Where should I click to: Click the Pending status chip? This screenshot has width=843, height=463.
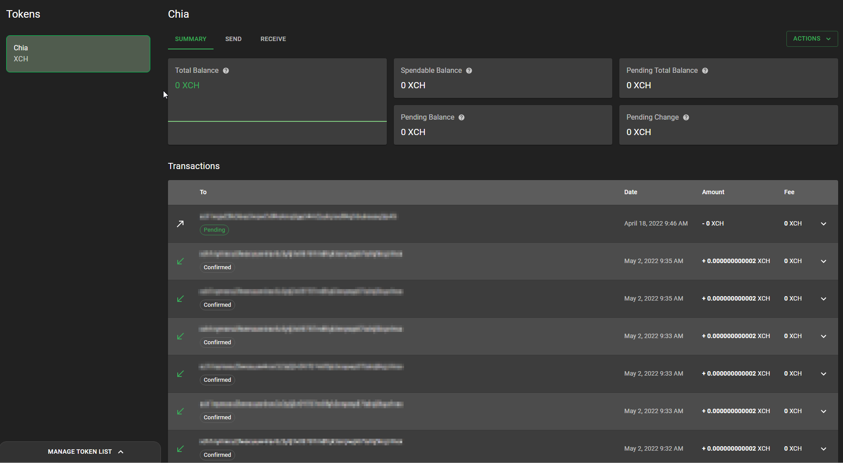coord(214,230)
